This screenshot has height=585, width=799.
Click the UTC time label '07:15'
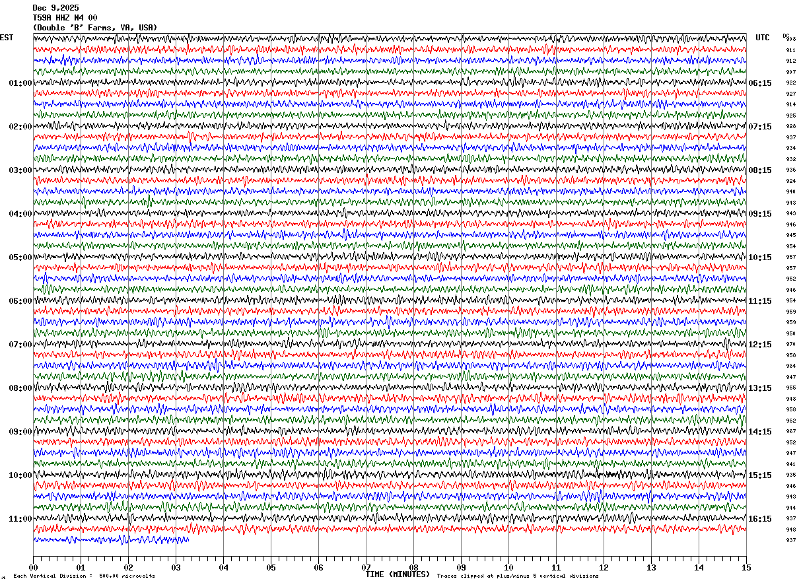point(760,127)
